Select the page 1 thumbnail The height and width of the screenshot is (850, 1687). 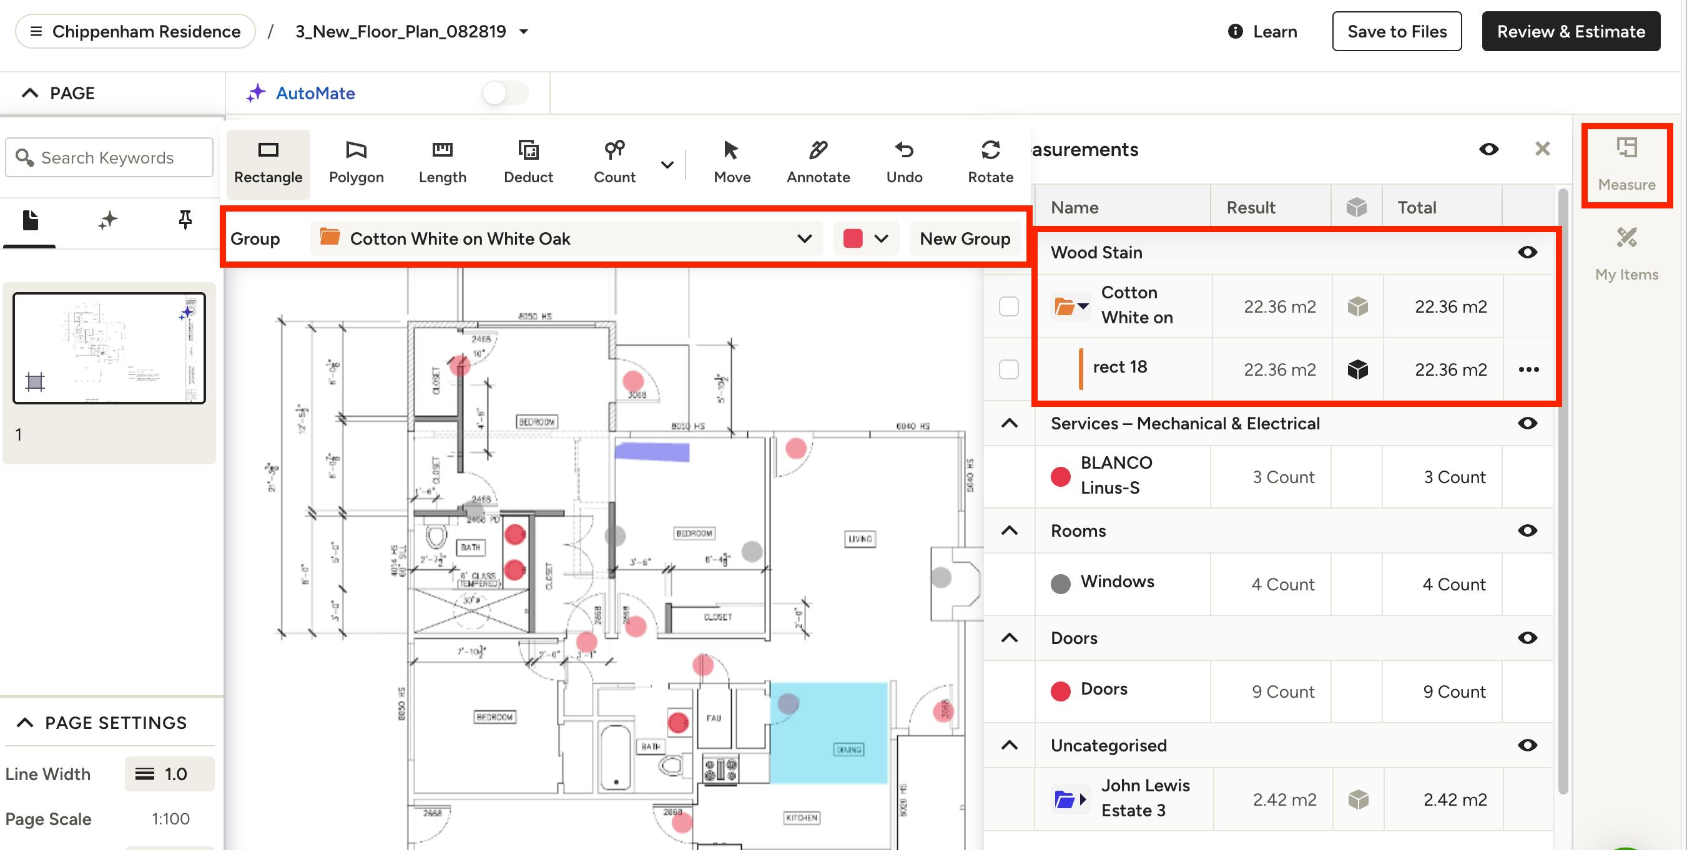tap(109, 348)
